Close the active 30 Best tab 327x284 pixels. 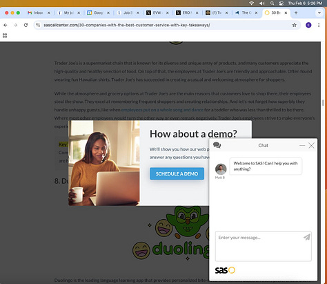pyautogui.click(x=286, y=13)
